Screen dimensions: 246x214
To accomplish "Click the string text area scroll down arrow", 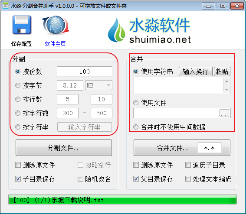I will [x=226, y=89].
